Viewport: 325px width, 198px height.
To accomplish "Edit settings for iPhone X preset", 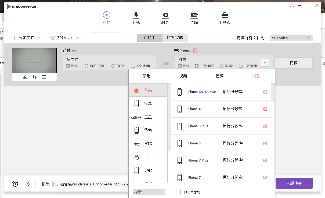I will [265, 109].
